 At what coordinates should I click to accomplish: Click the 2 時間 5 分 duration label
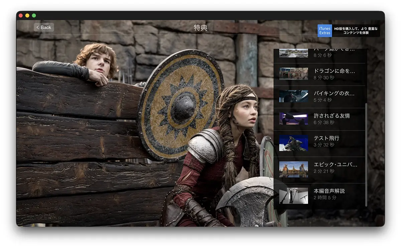(326, 197)
